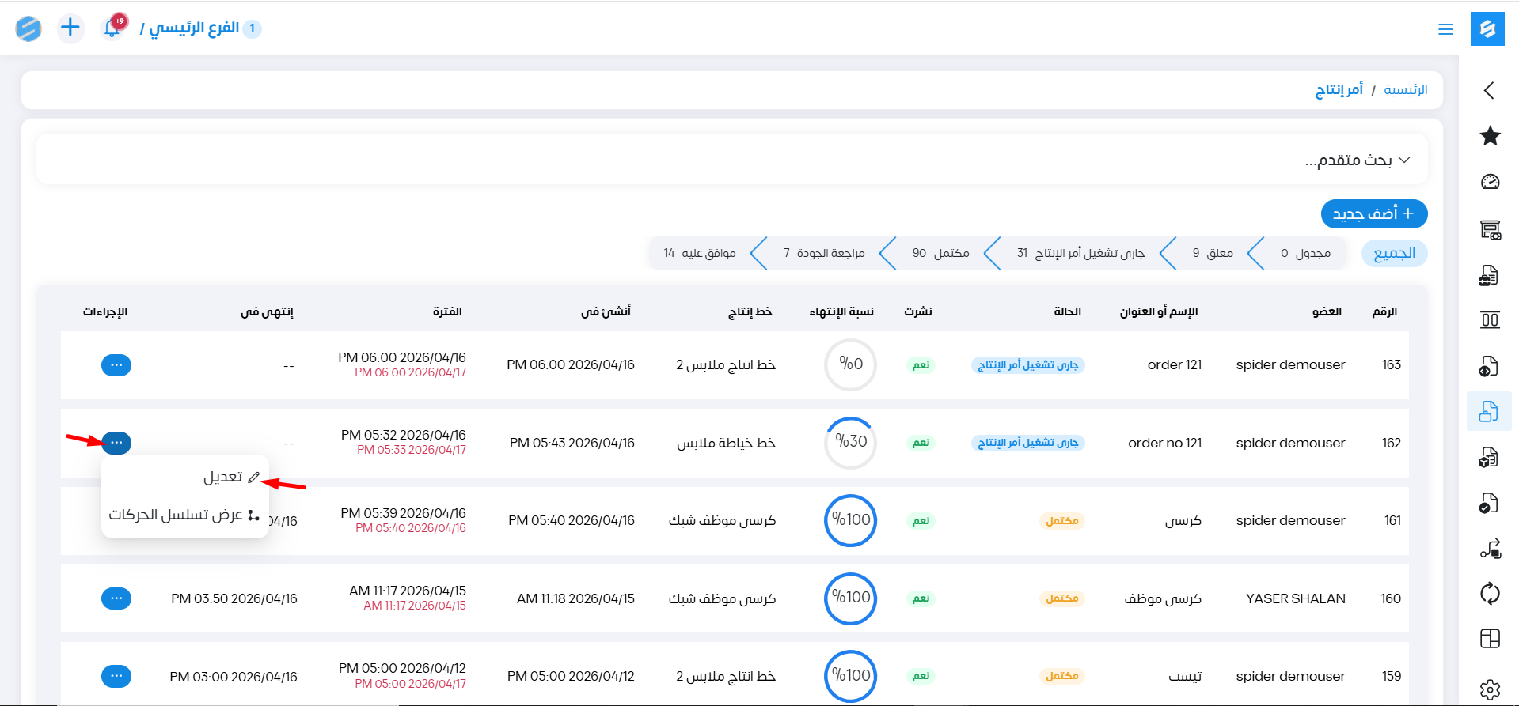The height and width of the screenshot is (706, 1519).
Task: Open the underlined 00 icon in sidebar
Action: click(x=1490, y=320)
